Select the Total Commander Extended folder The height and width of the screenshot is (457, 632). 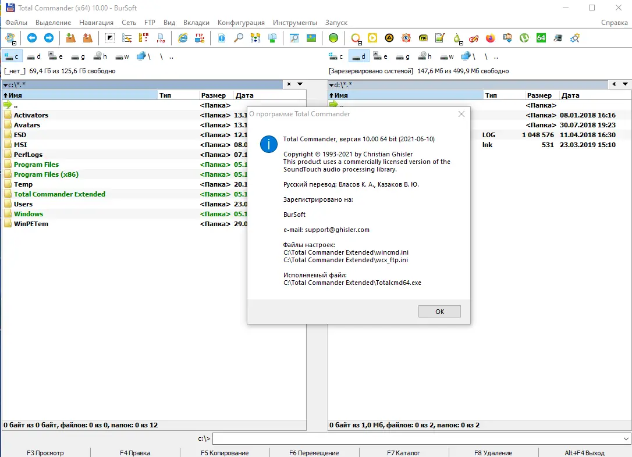[59, 194]
